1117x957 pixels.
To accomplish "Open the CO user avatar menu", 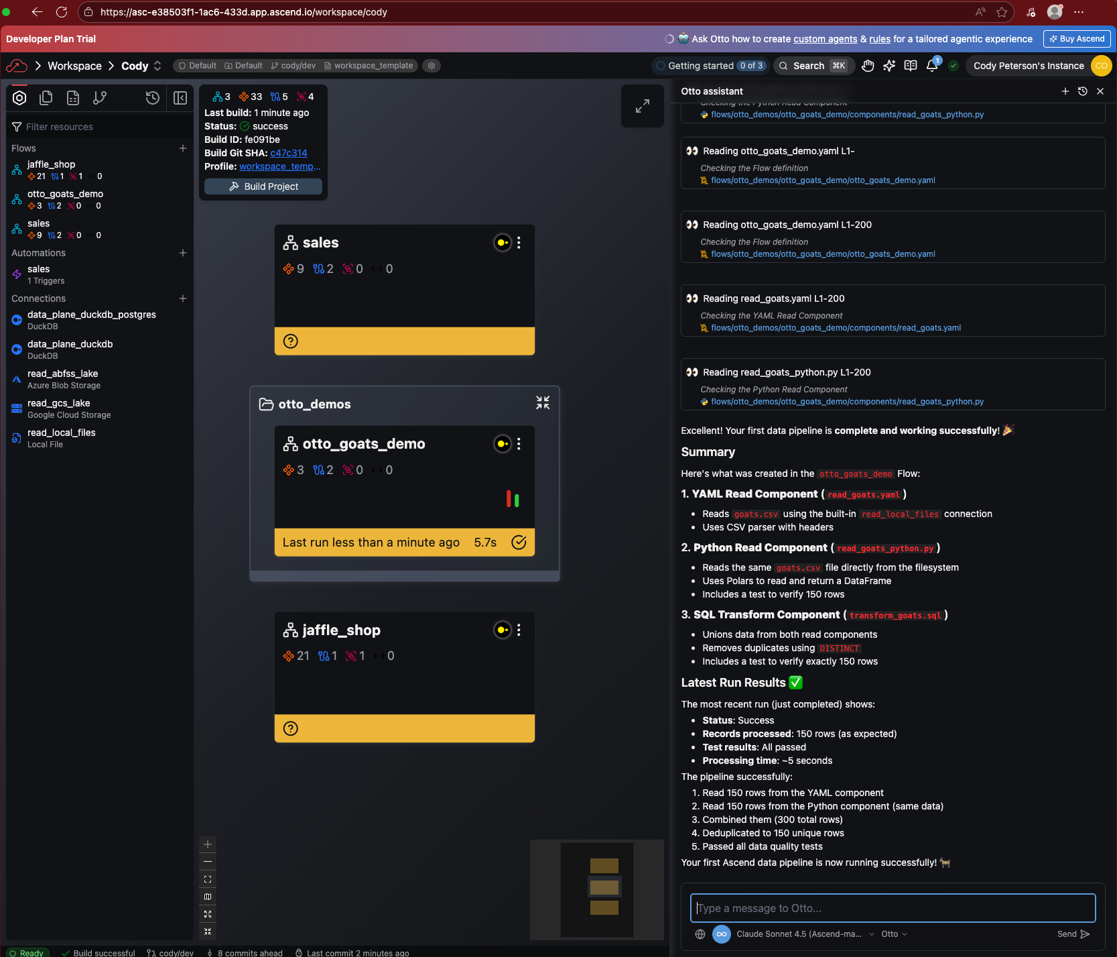I will (x=1102, y=66).
